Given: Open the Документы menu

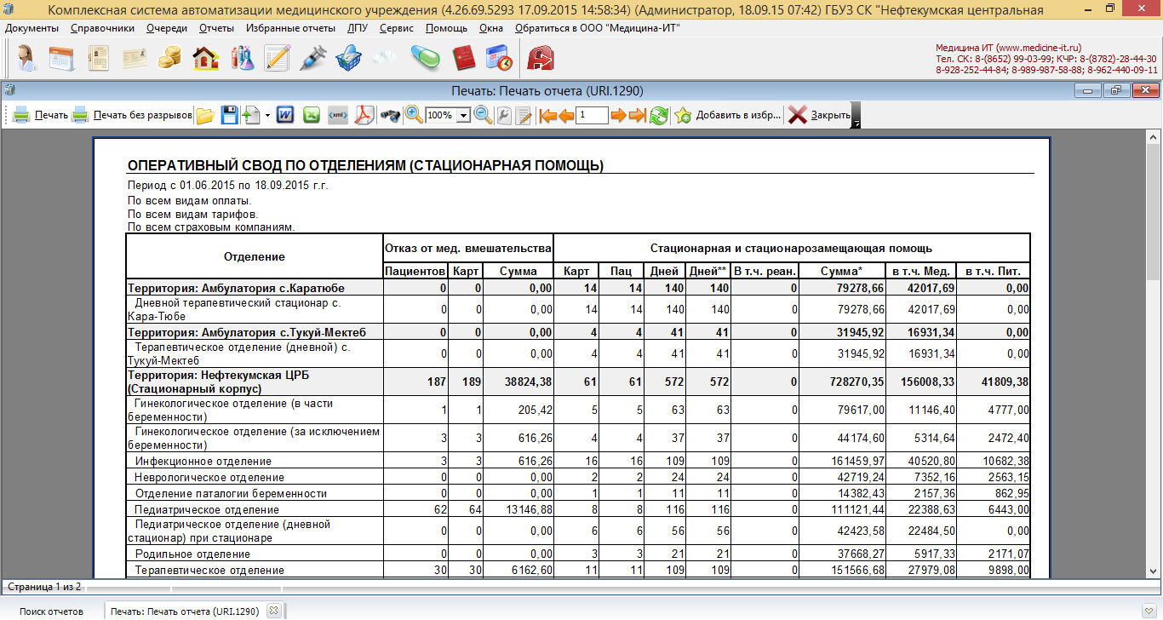Looking at the screenshot, I should coord(32,28).
